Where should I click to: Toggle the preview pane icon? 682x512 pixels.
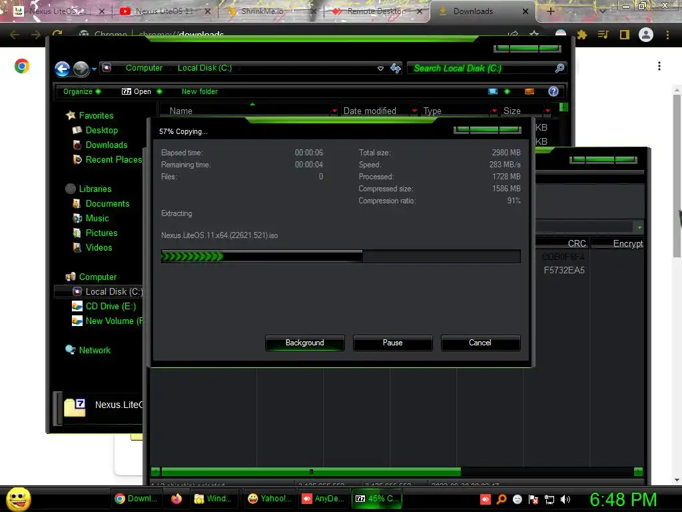[x=529, y=91]
